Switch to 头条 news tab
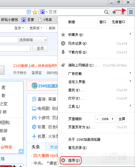Screen dimensions: 135x167 click(x=36, y=147)
